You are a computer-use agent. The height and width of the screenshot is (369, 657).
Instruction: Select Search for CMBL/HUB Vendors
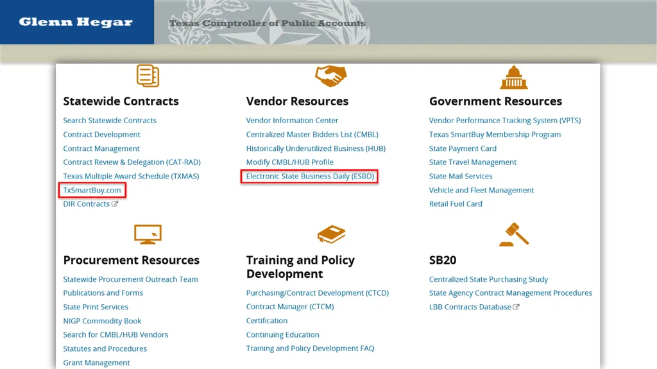[x=115, y=334]
